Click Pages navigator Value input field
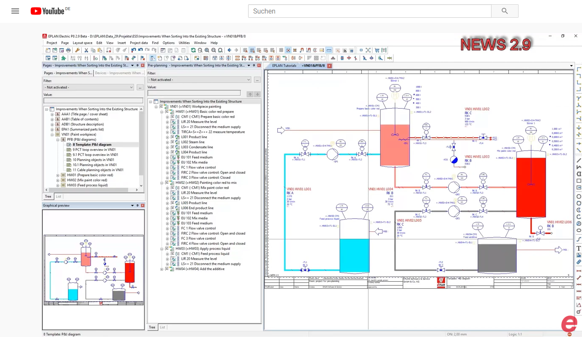Screen dimensions: 582x337 93,101
